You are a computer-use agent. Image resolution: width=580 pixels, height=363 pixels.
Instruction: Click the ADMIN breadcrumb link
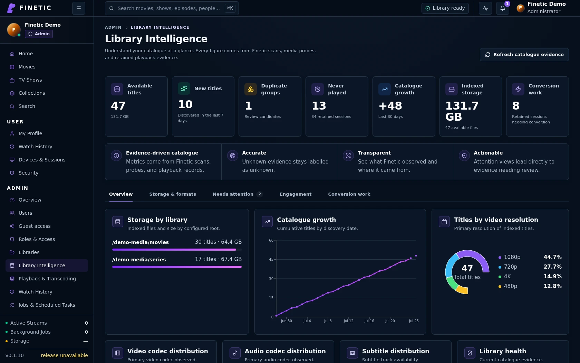coord(113,27)
